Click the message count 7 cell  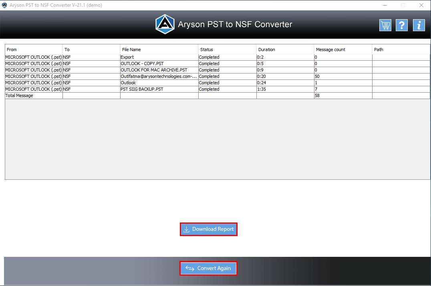point(343,89)
